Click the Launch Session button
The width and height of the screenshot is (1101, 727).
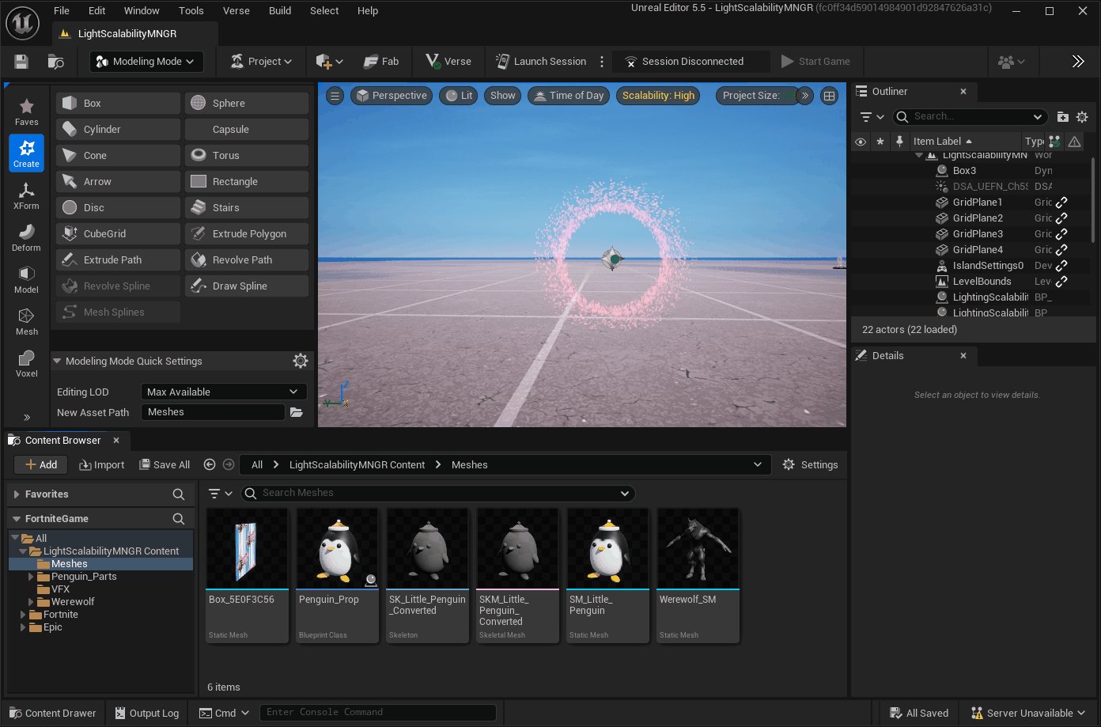[x=541, y=62]
